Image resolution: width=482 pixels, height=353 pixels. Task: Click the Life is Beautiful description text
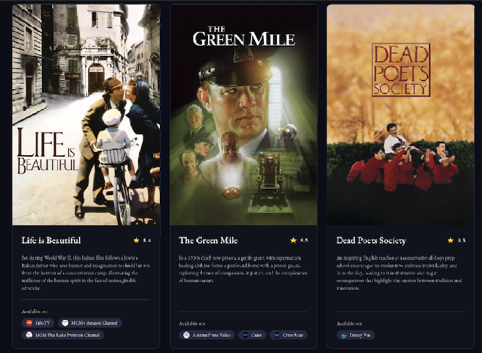[x=86, y=273]
